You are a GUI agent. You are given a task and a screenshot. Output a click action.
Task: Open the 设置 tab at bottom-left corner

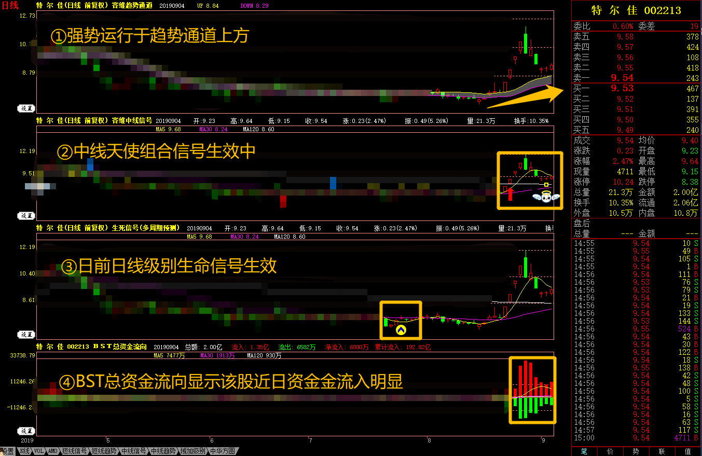click(x=8, y=451)
